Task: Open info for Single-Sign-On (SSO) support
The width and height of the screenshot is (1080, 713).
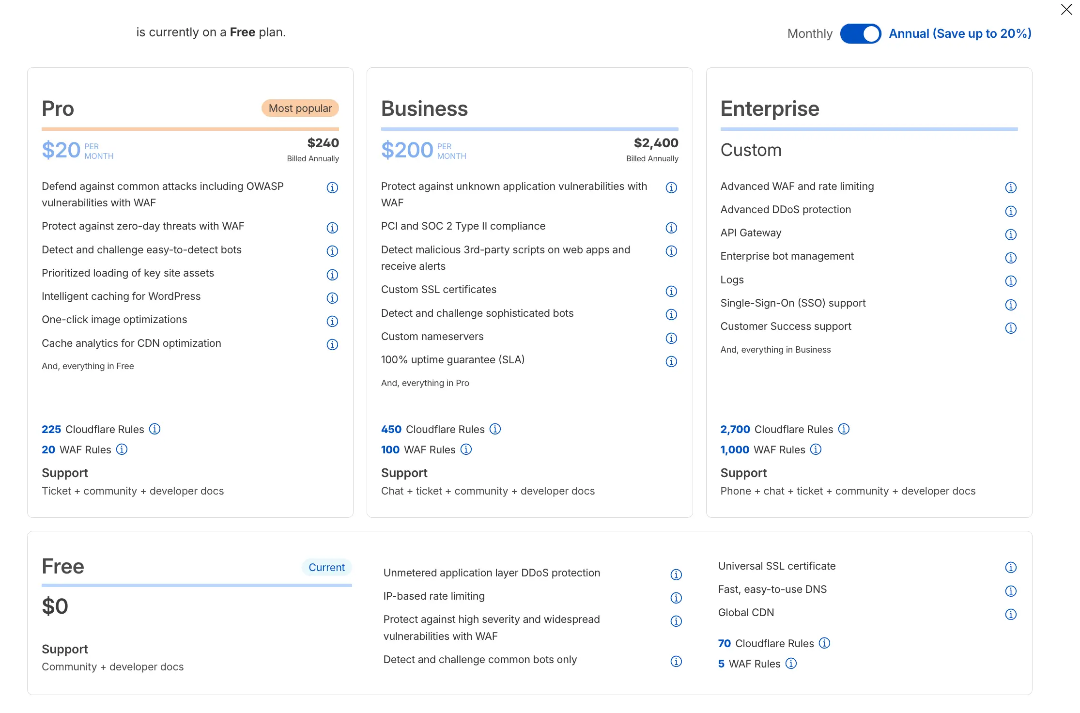Action: tap(1011, 305)
